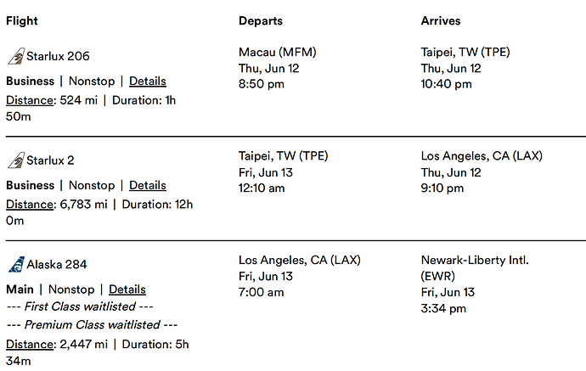Click the Alaska 284 flight name
Image resolution: width=586 pixels, height=371 pixels.
point(57,265)
